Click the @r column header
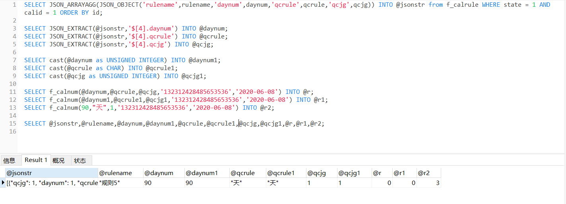 pyautogui.click(x=382, y=173)
